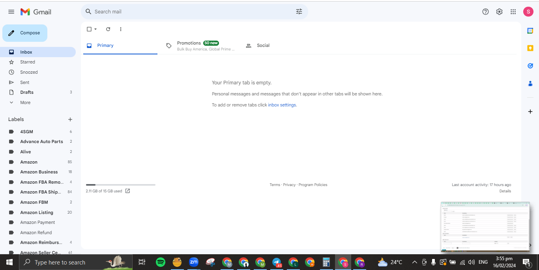539x270 pixels.
Task: Toggle the Gmail main menu hamburger icon
Action: [11, 12]
